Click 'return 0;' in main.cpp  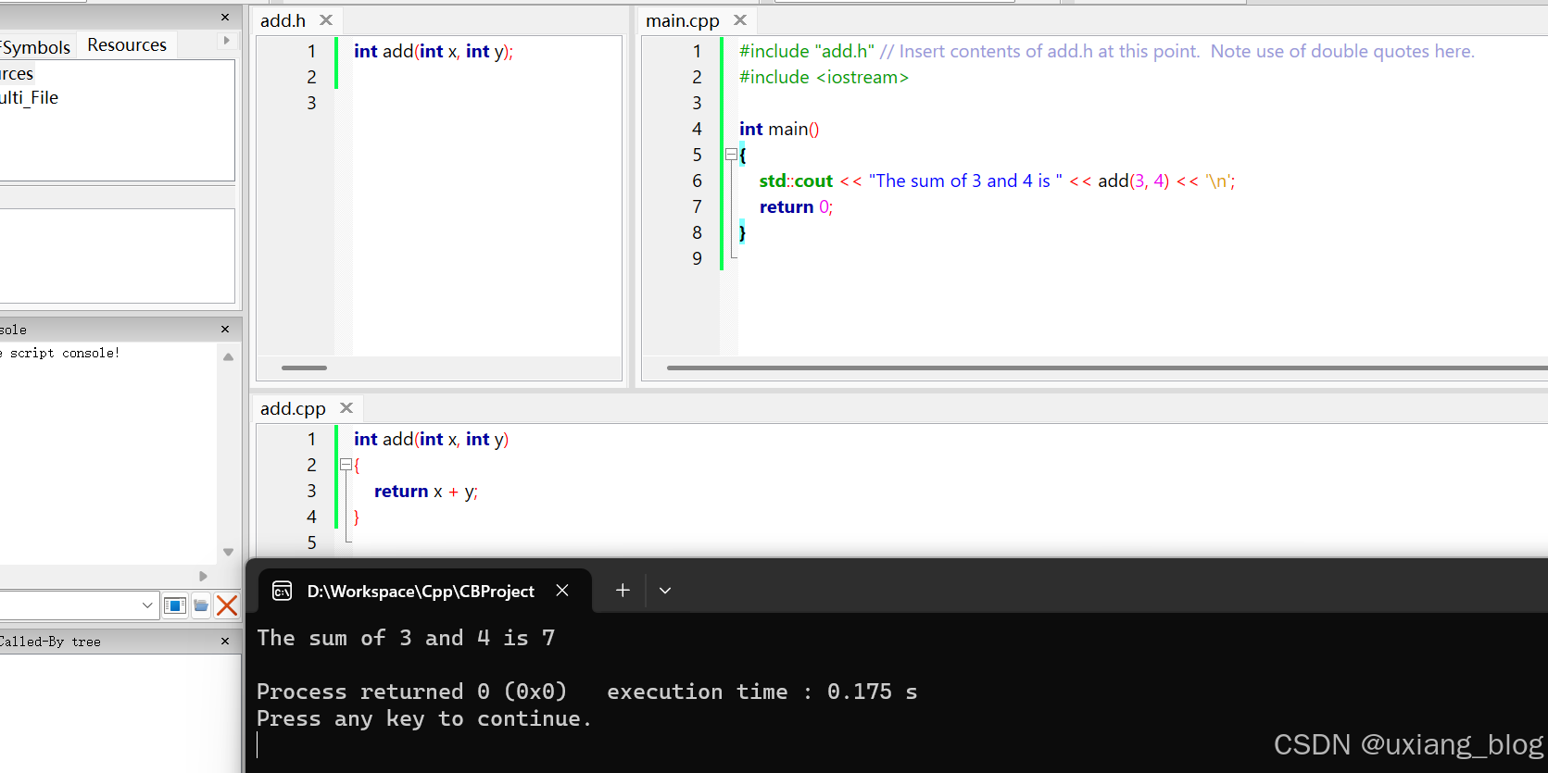[x=796, y=206]
